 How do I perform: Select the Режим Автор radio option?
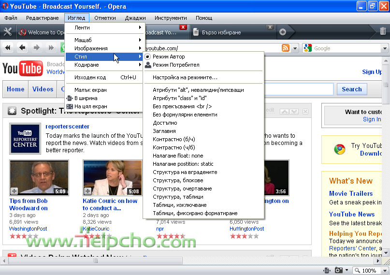pyautogui.click(x=203, y=57)
